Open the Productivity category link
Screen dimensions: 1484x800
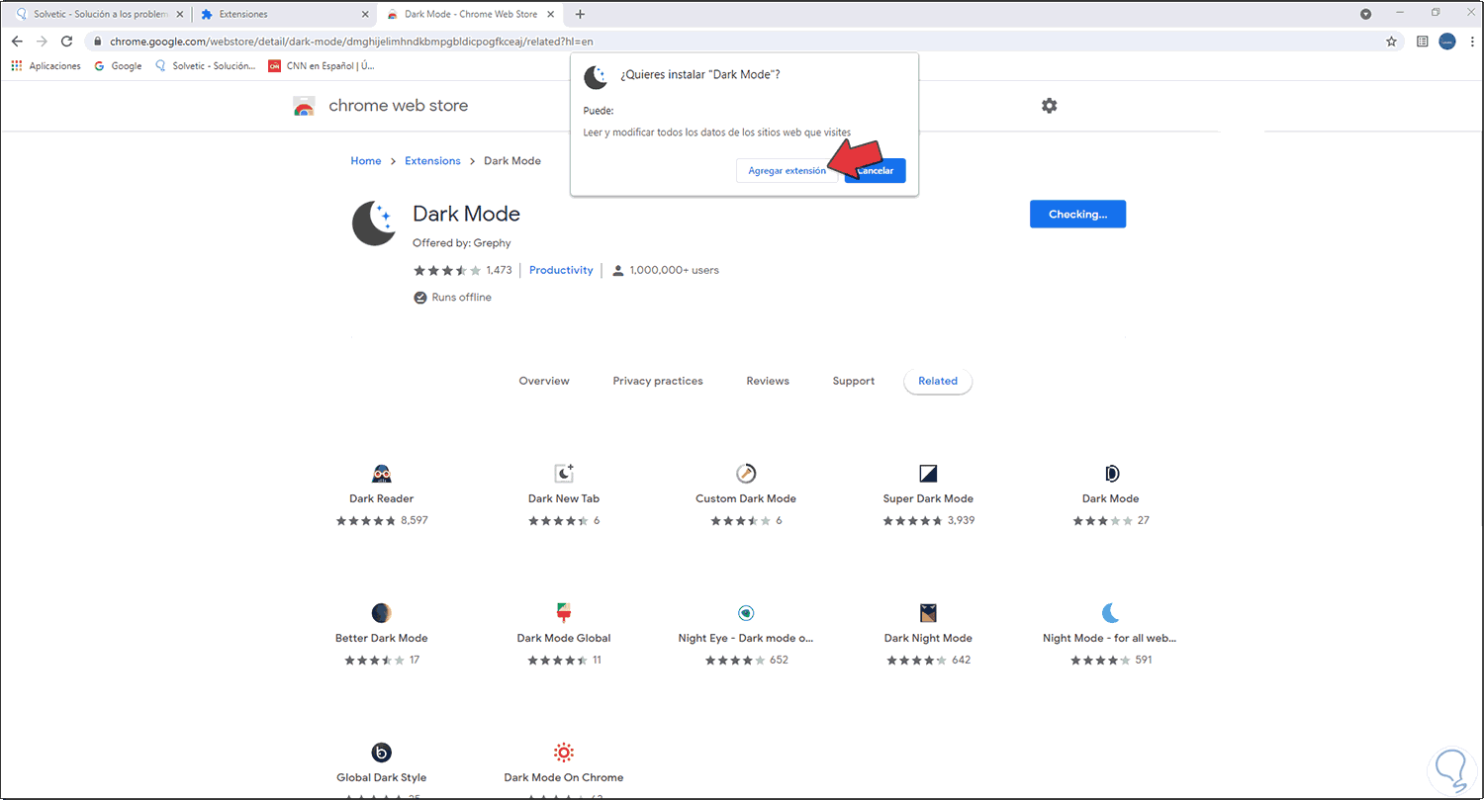coord(561,270)
